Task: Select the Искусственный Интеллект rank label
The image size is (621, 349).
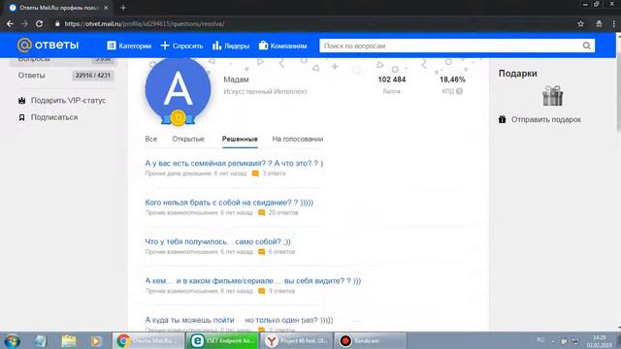Action: tap(265, 91)
